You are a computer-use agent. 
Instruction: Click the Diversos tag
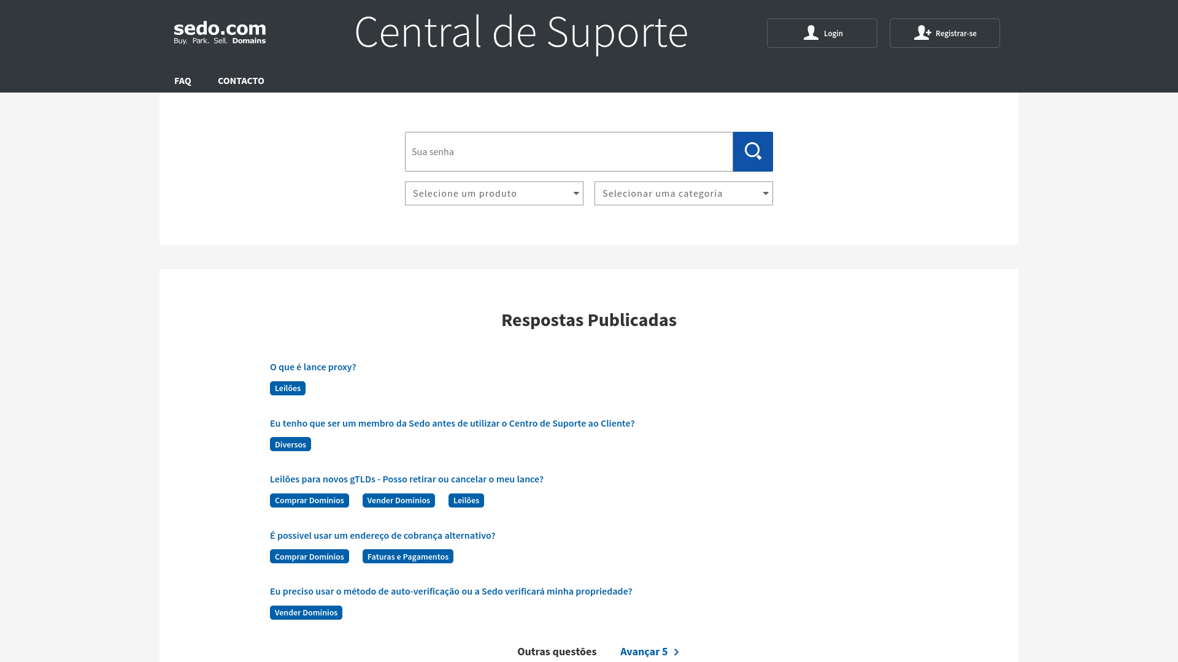click(x=290, y=444)
